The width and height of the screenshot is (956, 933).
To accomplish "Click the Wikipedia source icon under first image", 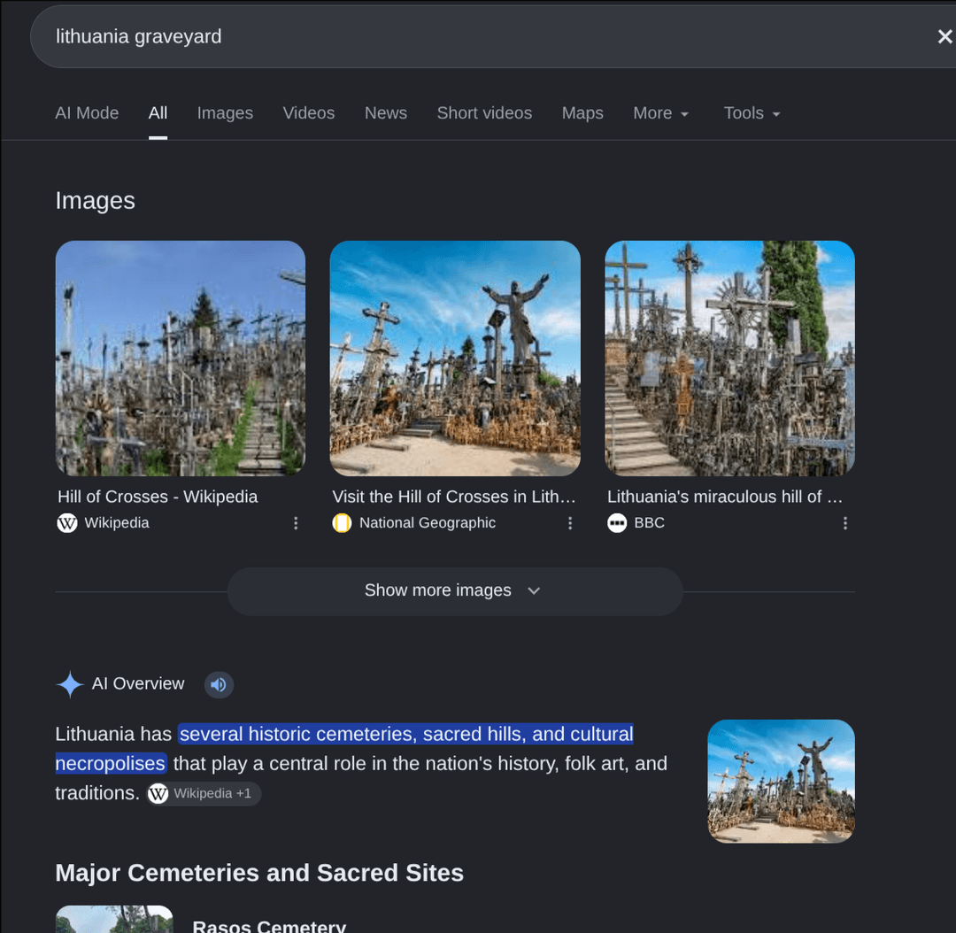I will (67, 522).
